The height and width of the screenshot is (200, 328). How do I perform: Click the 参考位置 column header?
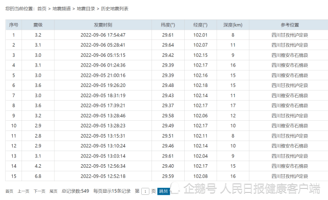290,25
